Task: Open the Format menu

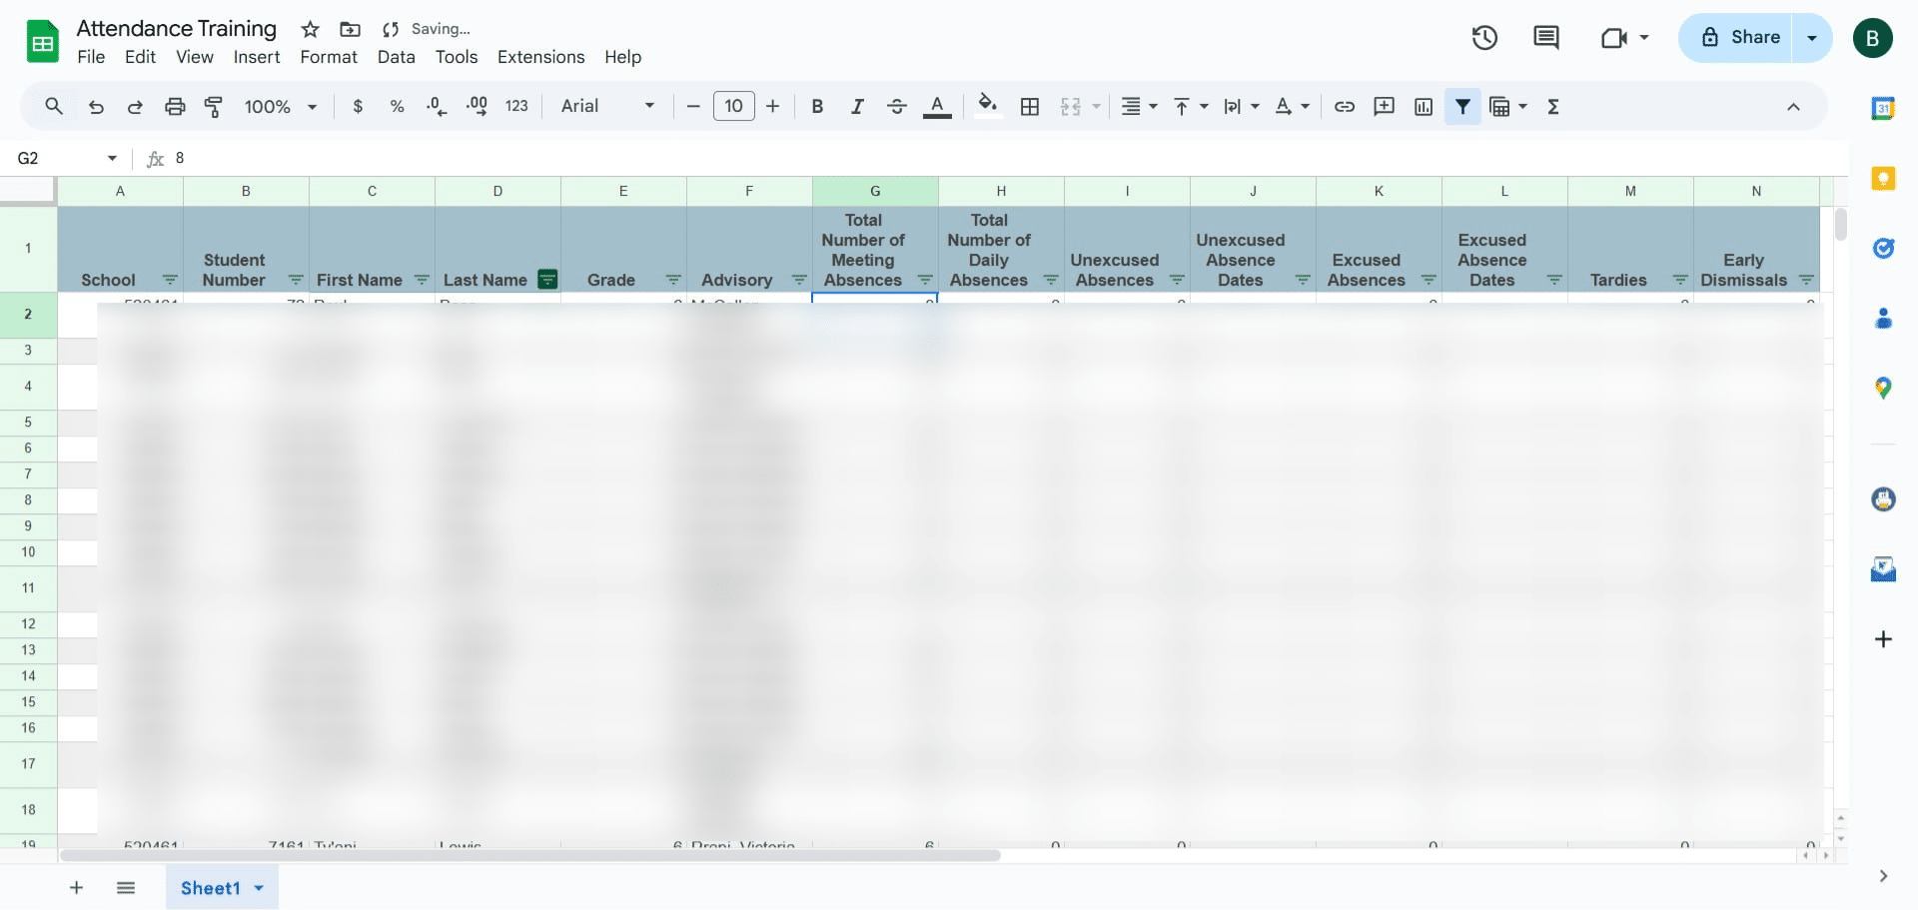Action: [329, 57]
